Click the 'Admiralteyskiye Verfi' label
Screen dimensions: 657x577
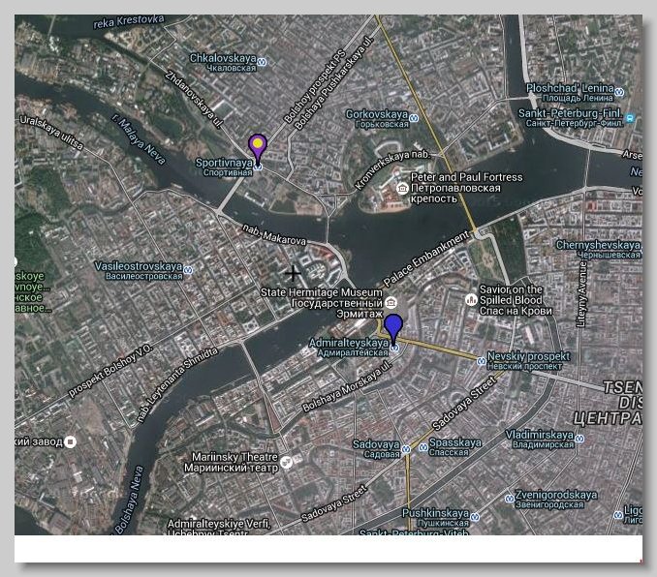click(219, 524)
